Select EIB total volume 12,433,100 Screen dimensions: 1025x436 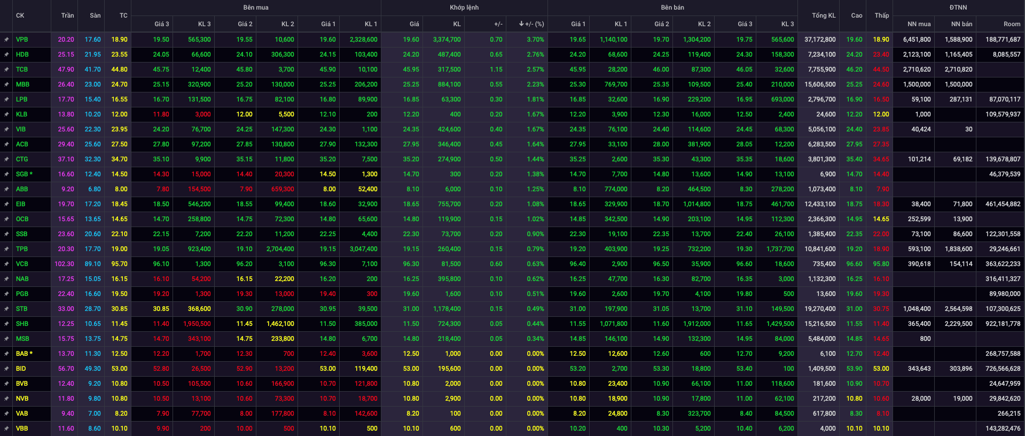[820, 204]
